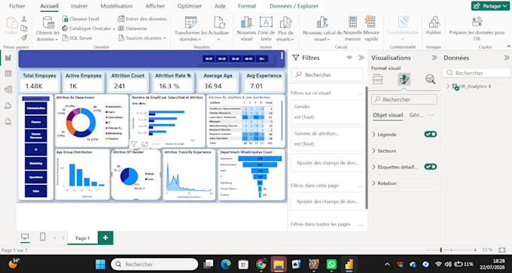
Task: Add a Mesure rapide
Action: (371, 29)
